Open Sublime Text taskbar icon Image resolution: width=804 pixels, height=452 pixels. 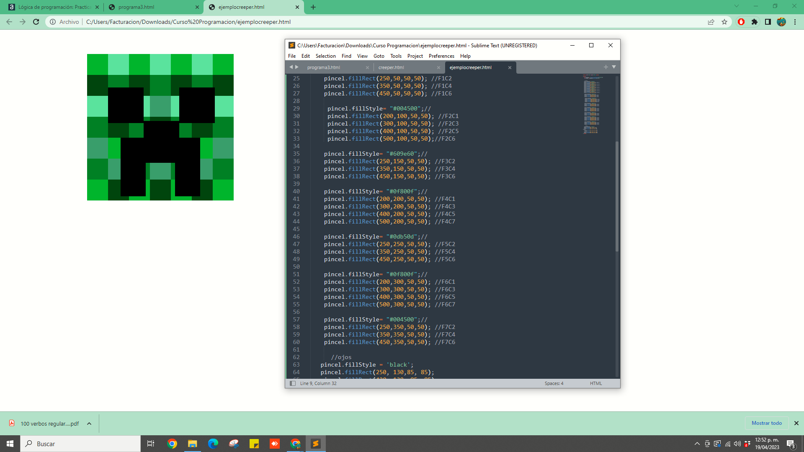coord(316,444)
